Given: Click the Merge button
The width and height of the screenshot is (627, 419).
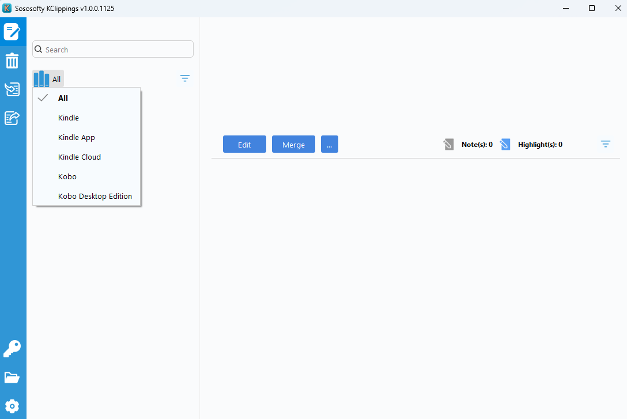Looking at the screenshot, I should pos(293,144).
